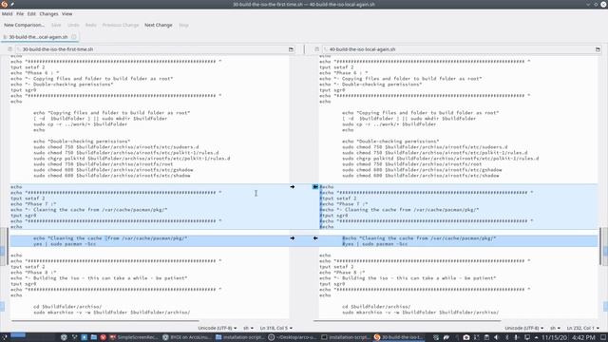608x342 pixels.
Task: Open the Changes menu
Action: (x=48, y=13)
